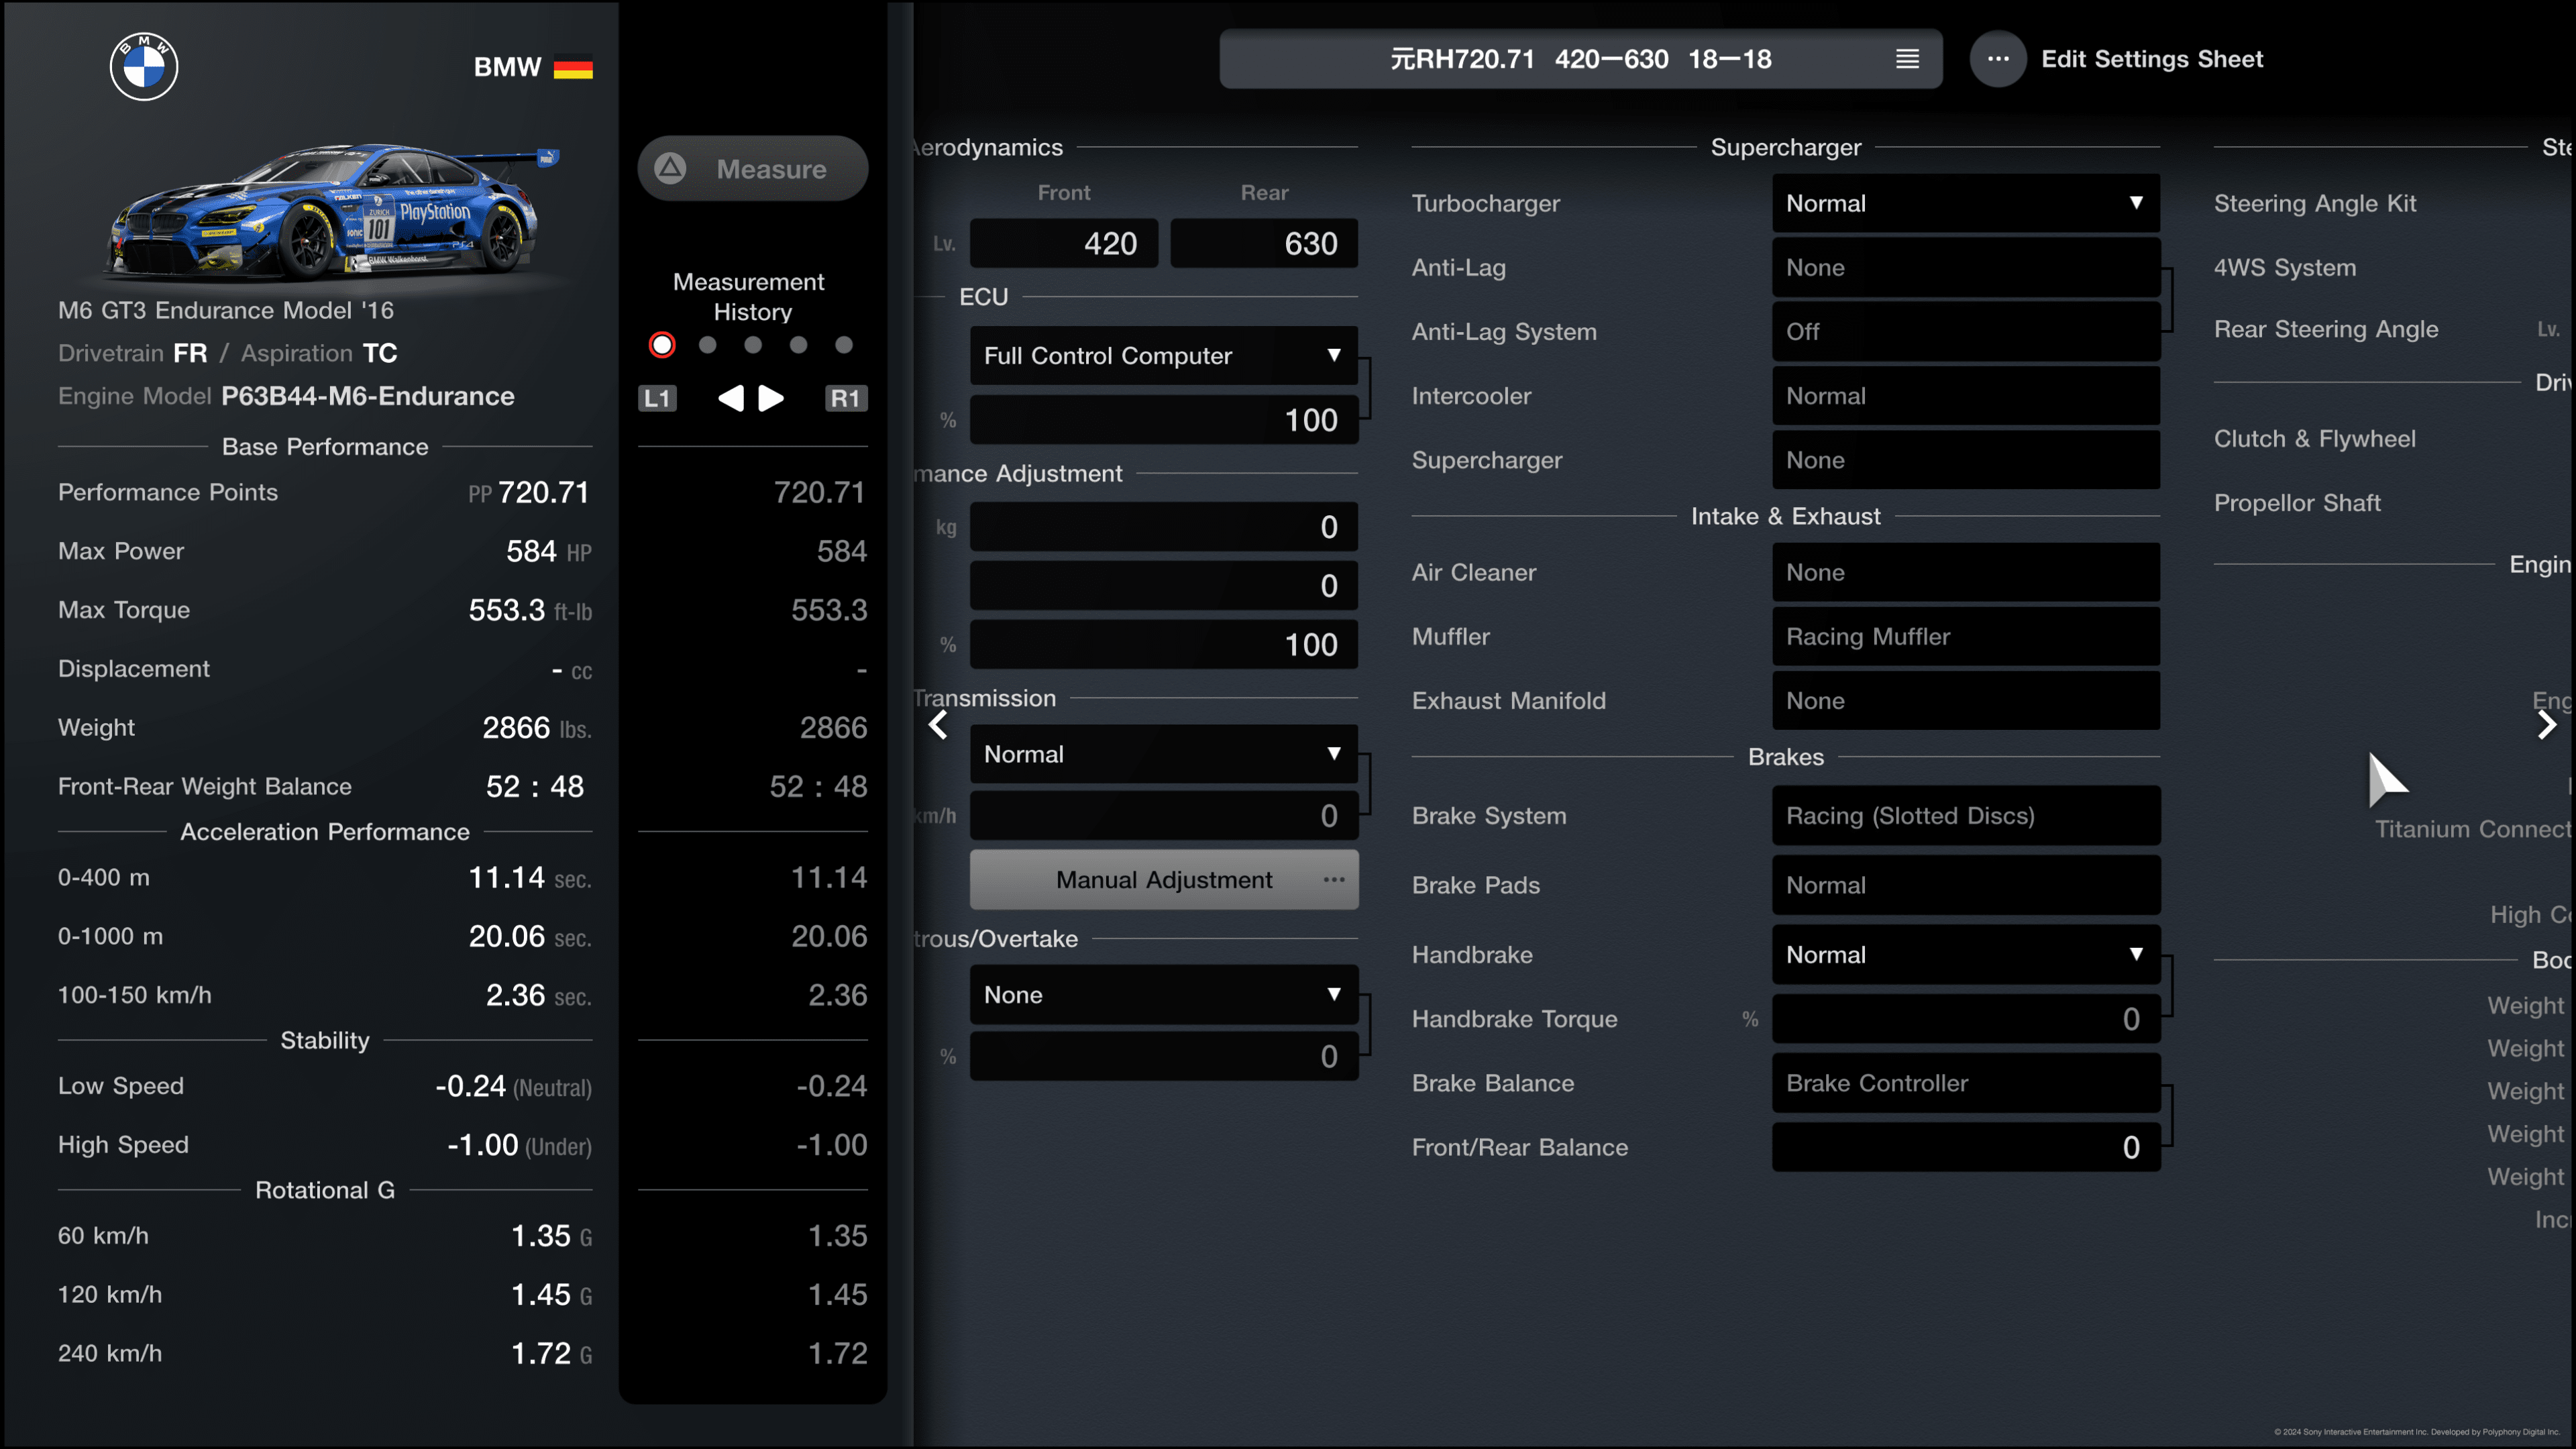
Task: Click the R1 trigger button icon
Action: coord(846,398)
